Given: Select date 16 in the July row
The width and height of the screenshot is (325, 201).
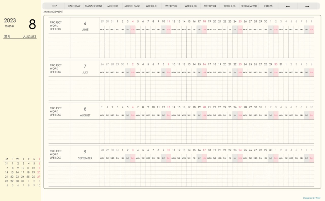Looking at the screenshot, I should click(204, 64).
